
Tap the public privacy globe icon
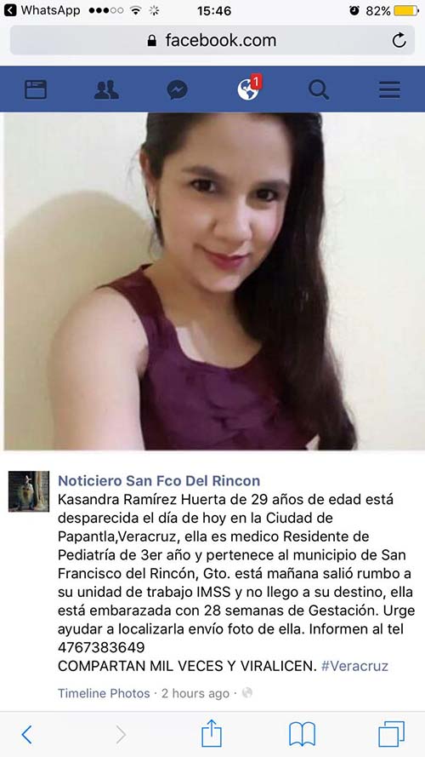tap(247, 693)
